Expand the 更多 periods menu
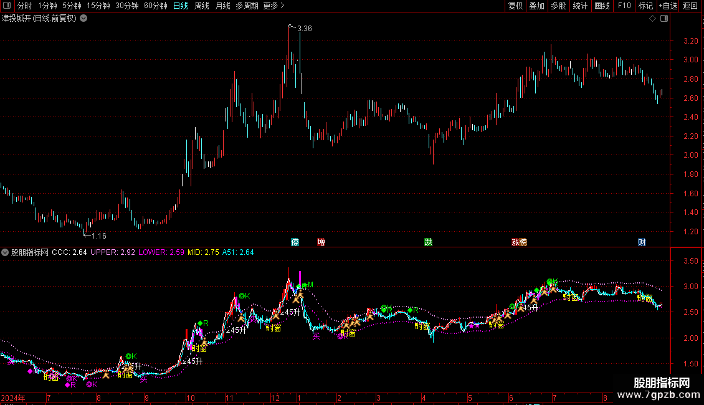This screenshot has width=704, height=405. coord(274,6)
